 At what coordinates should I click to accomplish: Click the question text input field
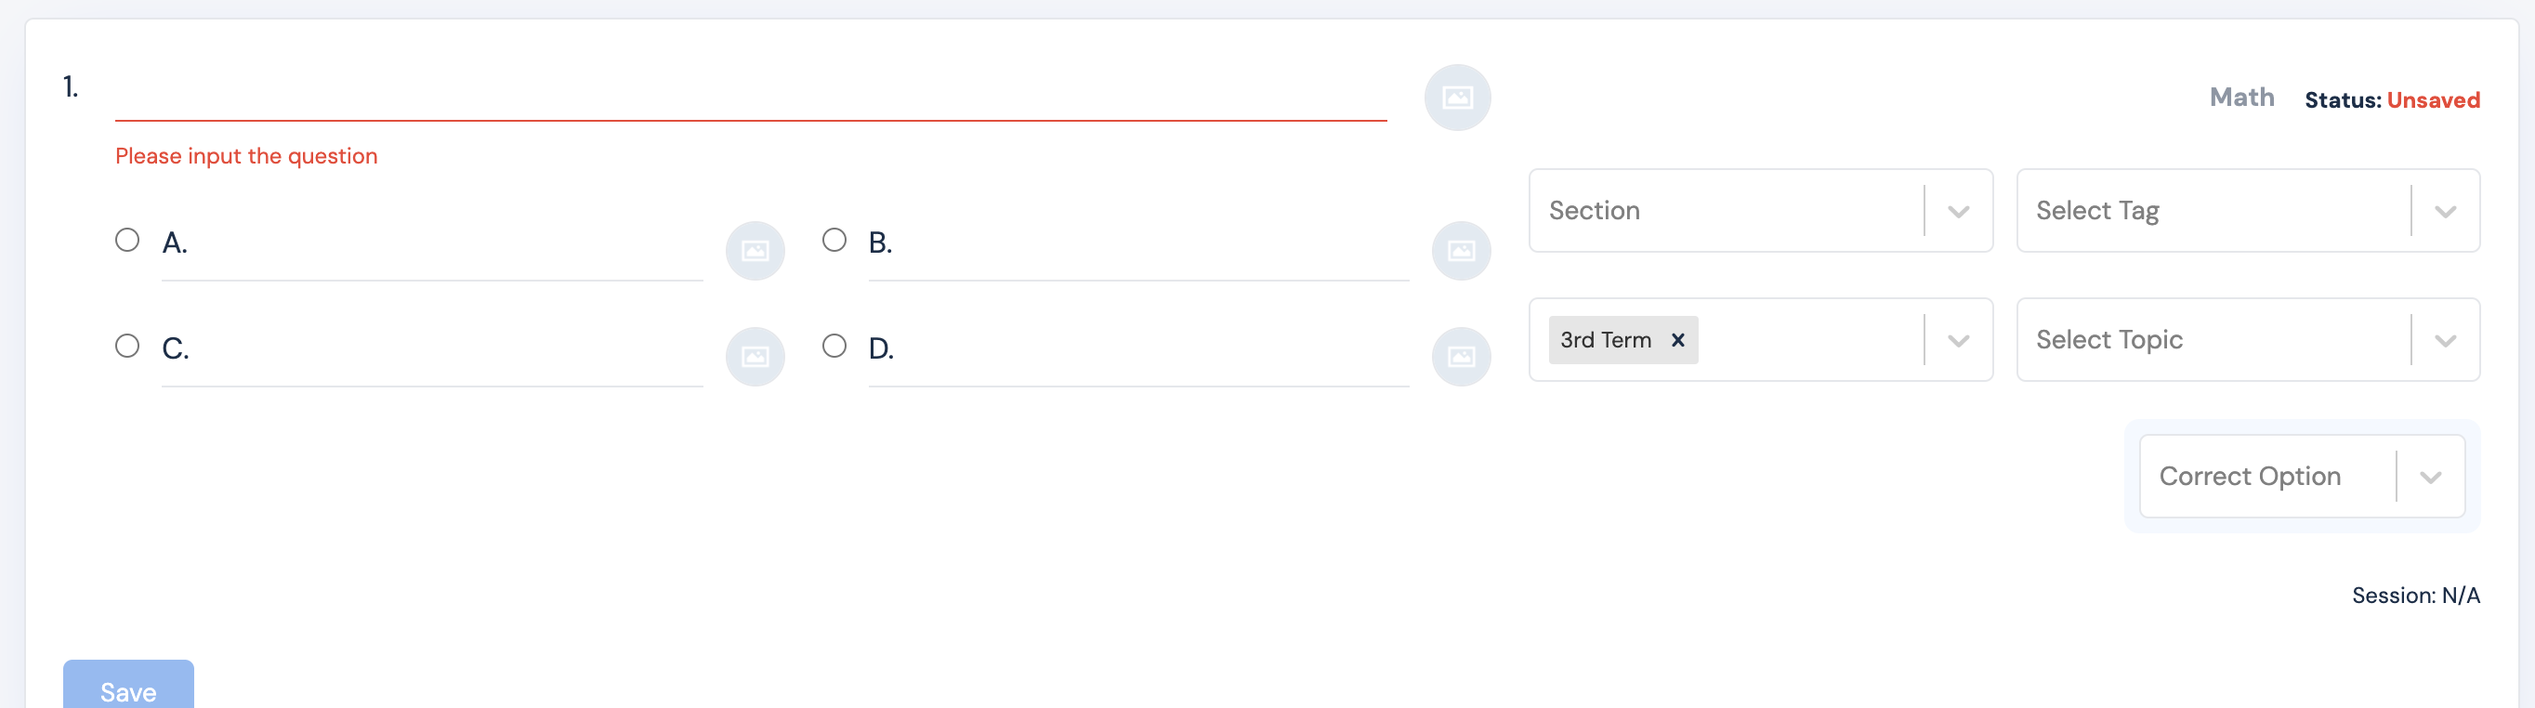[x=750, y=96]
